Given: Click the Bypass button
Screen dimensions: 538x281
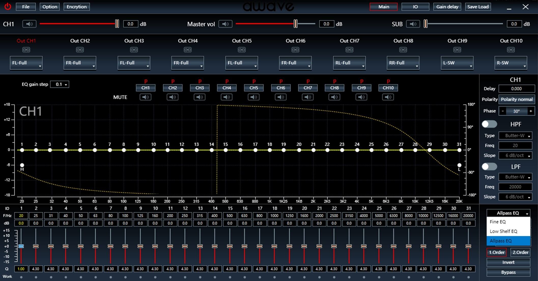Looking at the screenshot, I should click(x=508, y=272).
